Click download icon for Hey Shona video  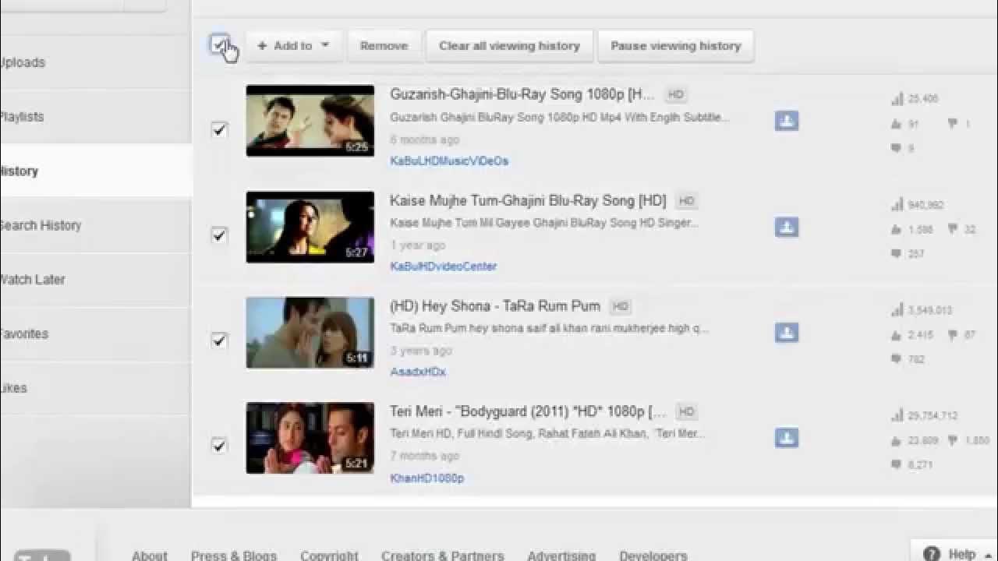tap(787, 333)
